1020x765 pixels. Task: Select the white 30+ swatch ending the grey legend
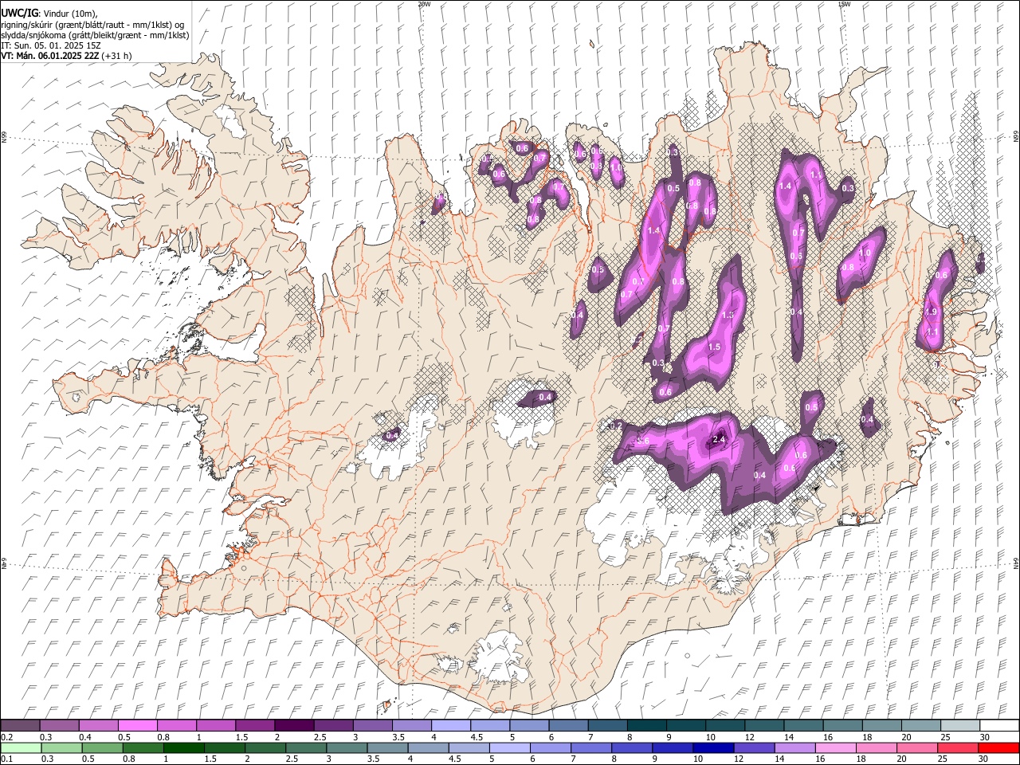point(999,726)
